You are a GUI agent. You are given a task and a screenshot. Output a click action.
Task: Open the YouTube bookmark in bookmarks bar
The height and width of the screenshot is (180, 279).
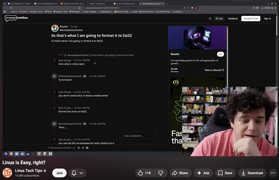point(23,12)
